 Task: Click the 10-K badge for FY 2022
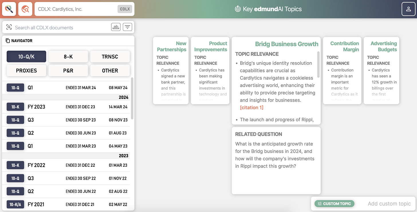(x=15, y=165)
